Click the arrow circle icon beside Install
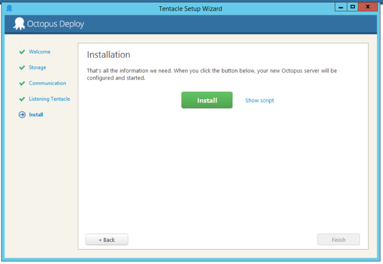 [x=22, y=115]
